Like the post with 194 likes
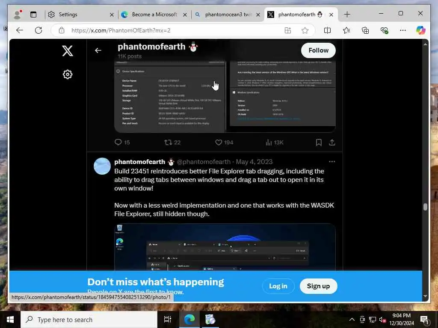This screenshot has width=438, height=328. [224, 142]
